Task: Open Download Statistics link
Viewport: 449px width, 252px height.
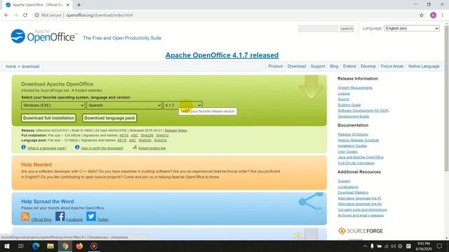Action: [353, 192]
